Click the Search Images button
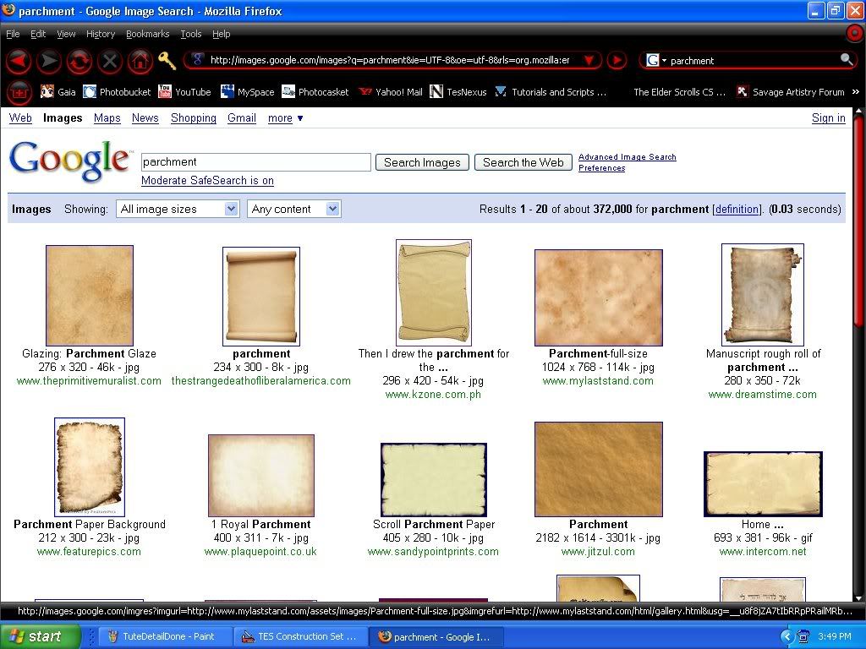Image resolution: width=866 pixels, height=649 pixels. pyautogui.click(x=423, y=163)
